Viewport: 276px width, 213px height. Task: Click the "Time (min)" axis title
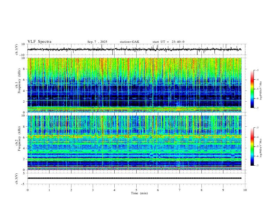[139, 193]
